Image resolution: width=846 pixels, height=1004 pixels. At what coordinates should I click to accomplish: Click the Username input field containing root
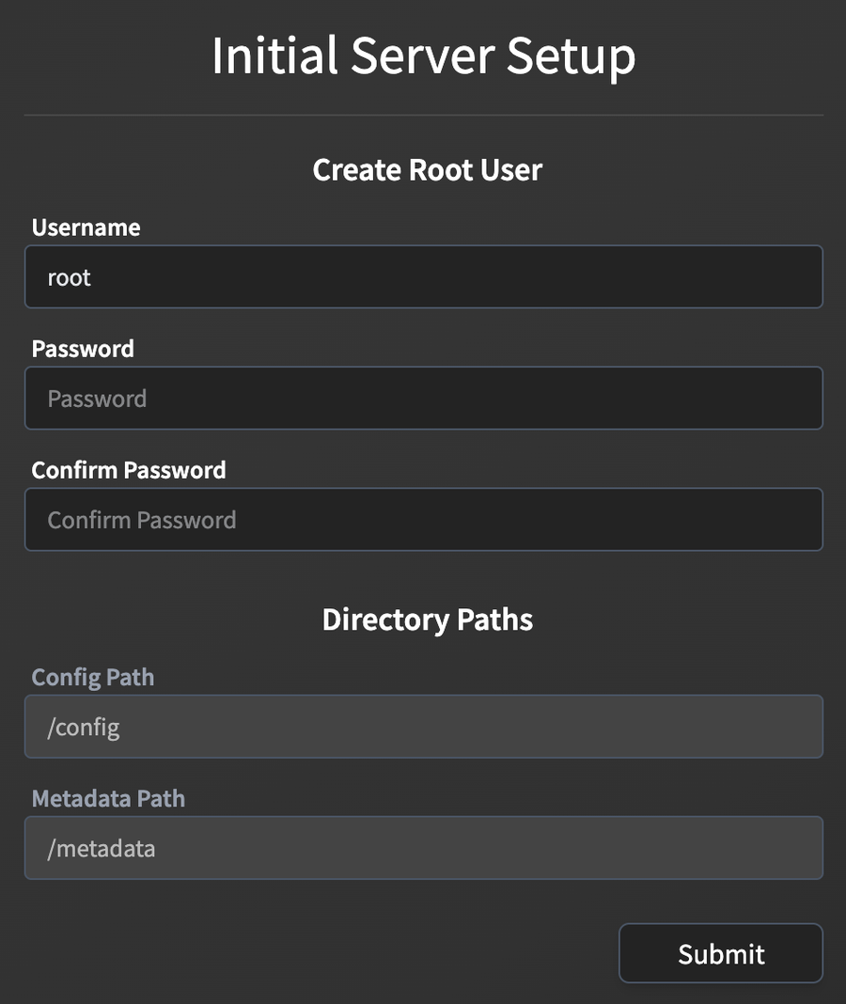click(x=423, y=276)
